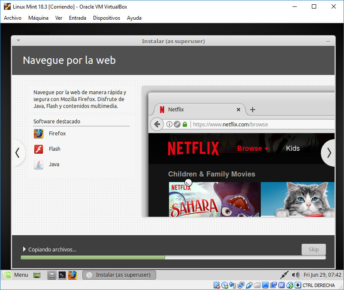344x290 pixels.
Task: Click the Firefox icon in Software destacado
Action: pyautogui.click(x=39, y=134)
